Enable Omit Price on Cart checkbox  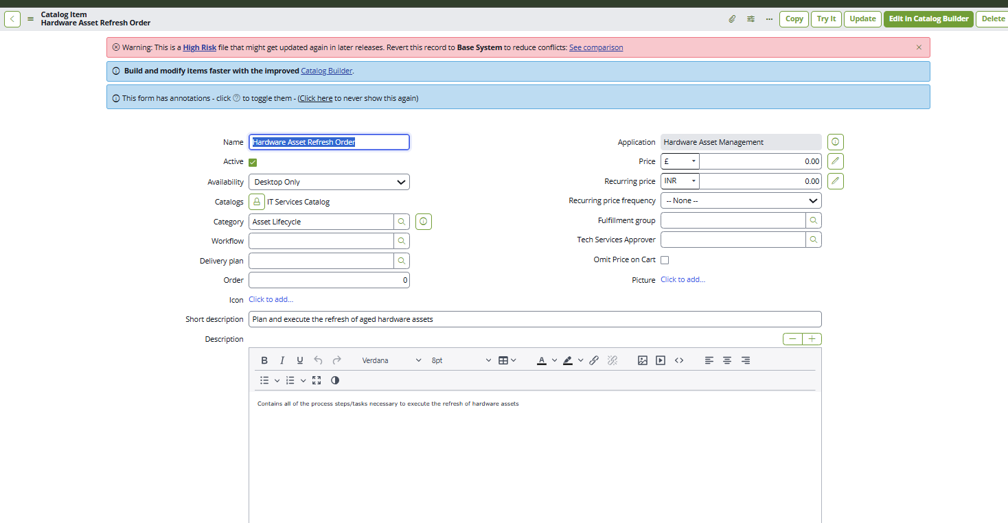coord(665,260)
